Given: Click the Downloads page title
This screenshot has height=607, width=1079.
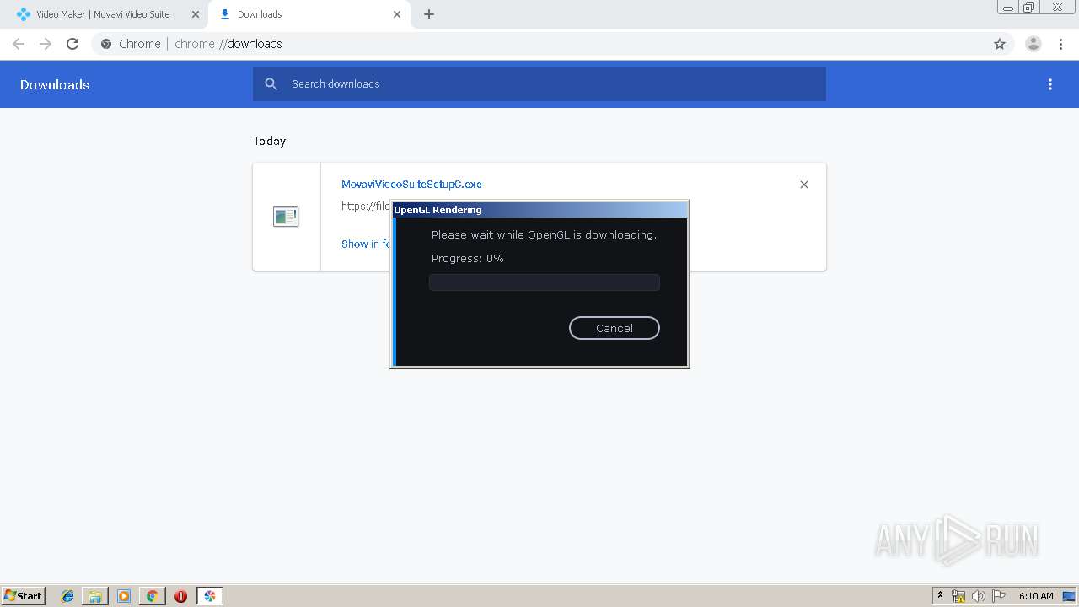Looking at the screenshot, I should [x=55, y=84].
